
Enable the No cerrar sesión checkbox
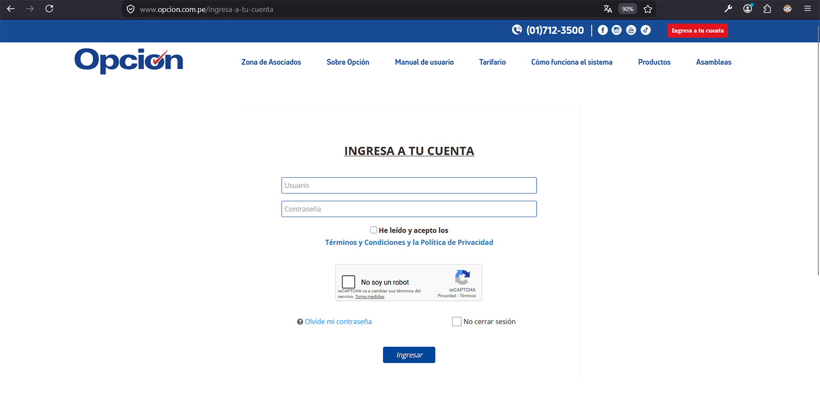pos(457,322)
